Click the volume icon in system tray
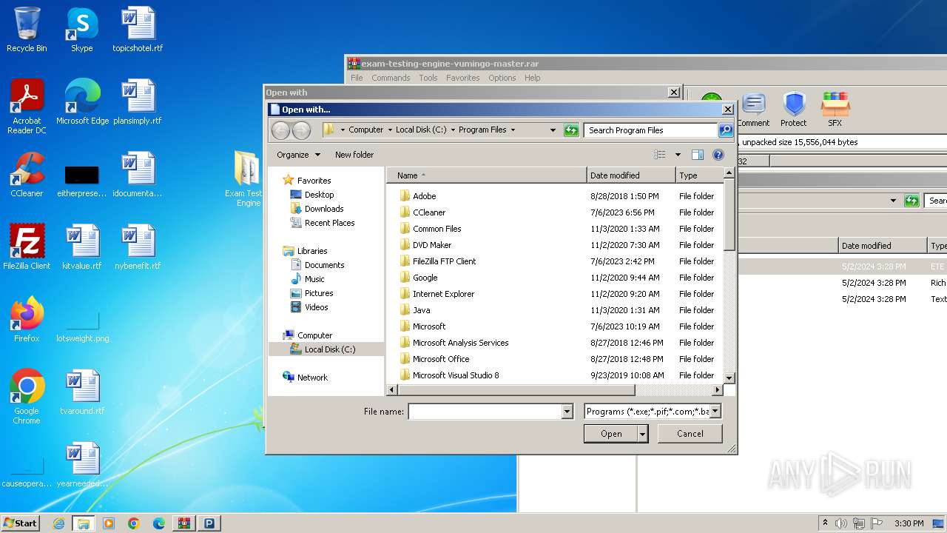 [841, 523]
